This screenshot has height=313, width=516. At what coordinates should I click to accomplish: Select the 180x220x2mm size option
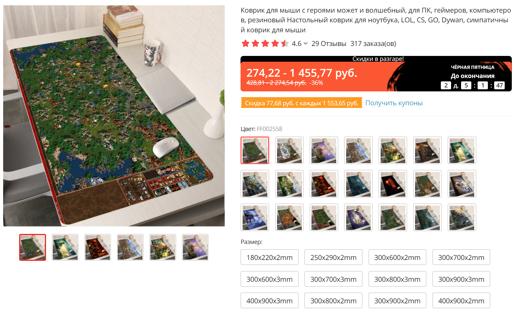(269, 257)
